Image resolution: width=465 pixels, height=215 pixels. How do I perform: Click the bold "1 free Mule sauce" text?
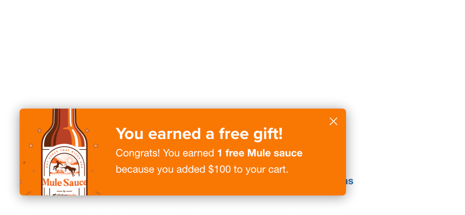260,153
